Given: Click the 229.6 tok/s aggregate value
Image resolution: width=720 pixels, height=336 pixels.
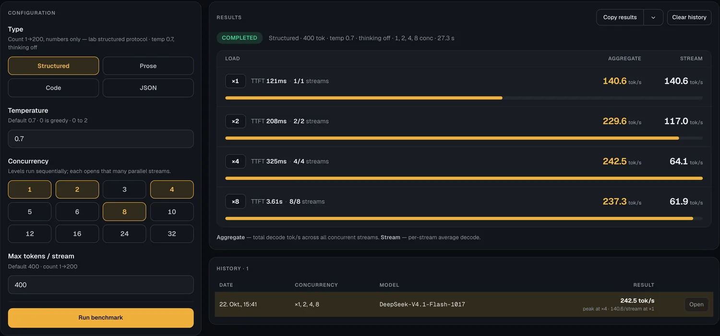Looking at the screenshot, I should [622, 121].
